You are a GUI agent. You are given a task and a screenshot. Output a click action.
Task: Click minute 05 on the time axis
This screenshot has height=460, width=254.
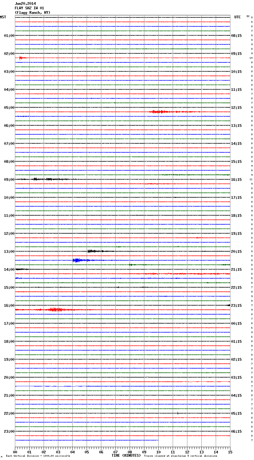[87, 452]
